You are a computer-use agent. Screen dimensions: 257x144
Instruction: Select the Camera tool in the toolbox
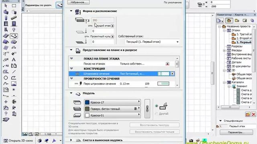coord(14,108)
